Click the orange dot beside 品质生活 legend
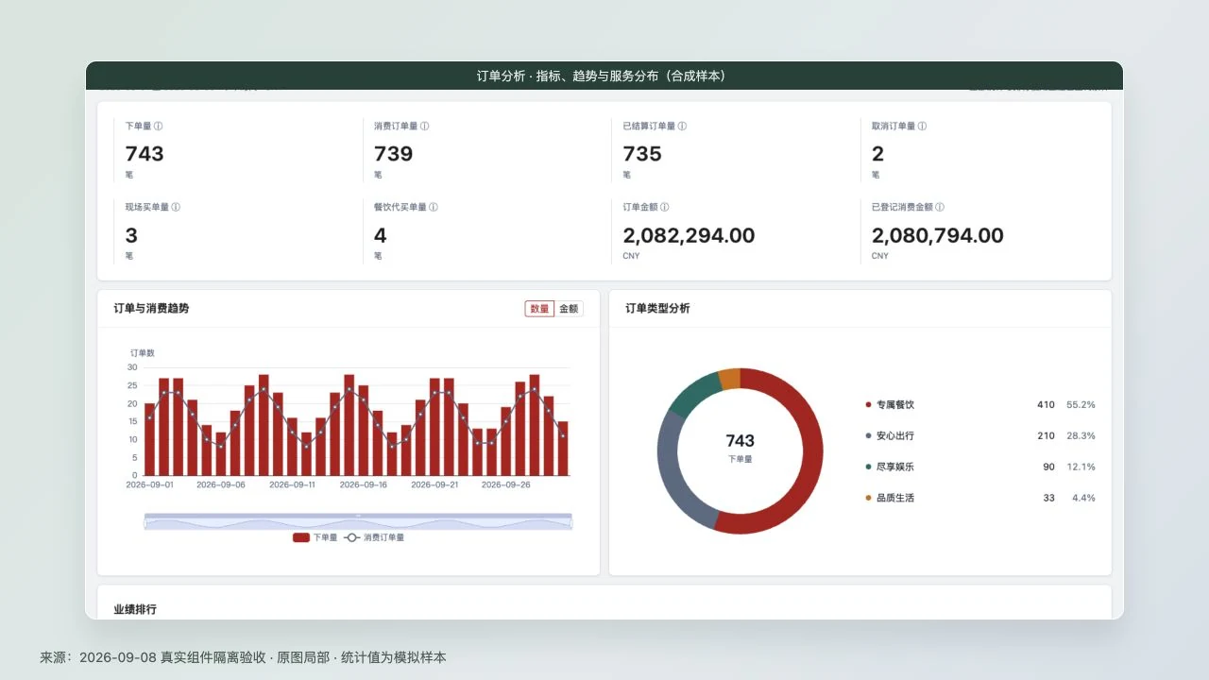The image size is (1209, 680). tap(868, 498)
